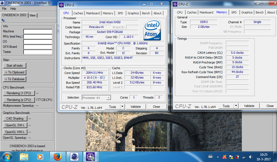
Task: Click the Start all tests button
Action: [15, 66]
